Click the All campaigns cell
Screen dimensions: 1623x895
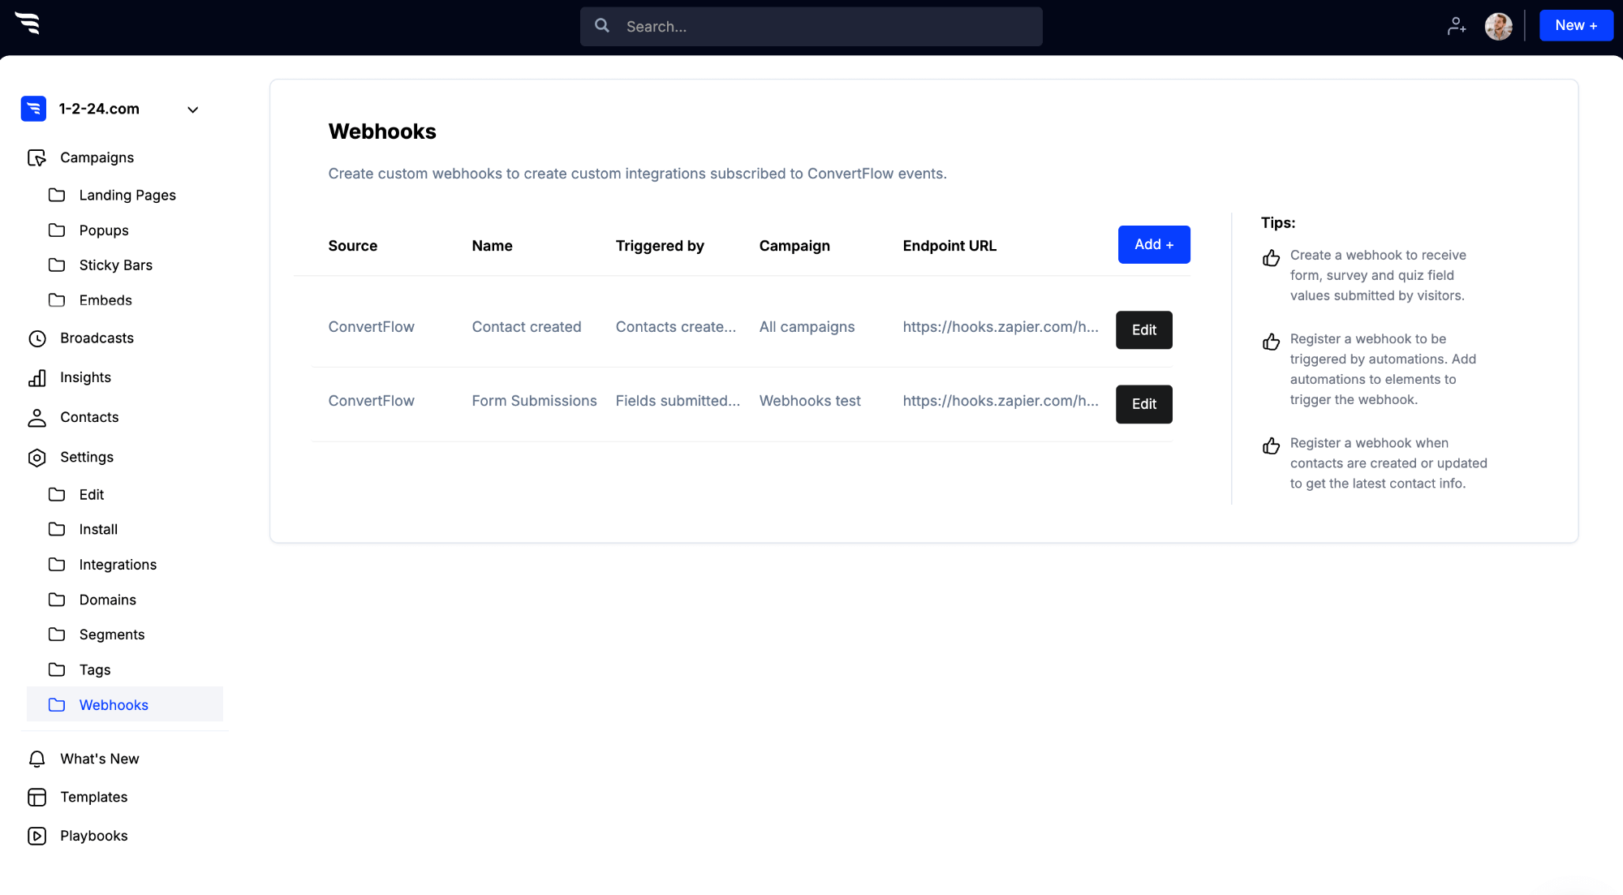(x=807, y=327)
